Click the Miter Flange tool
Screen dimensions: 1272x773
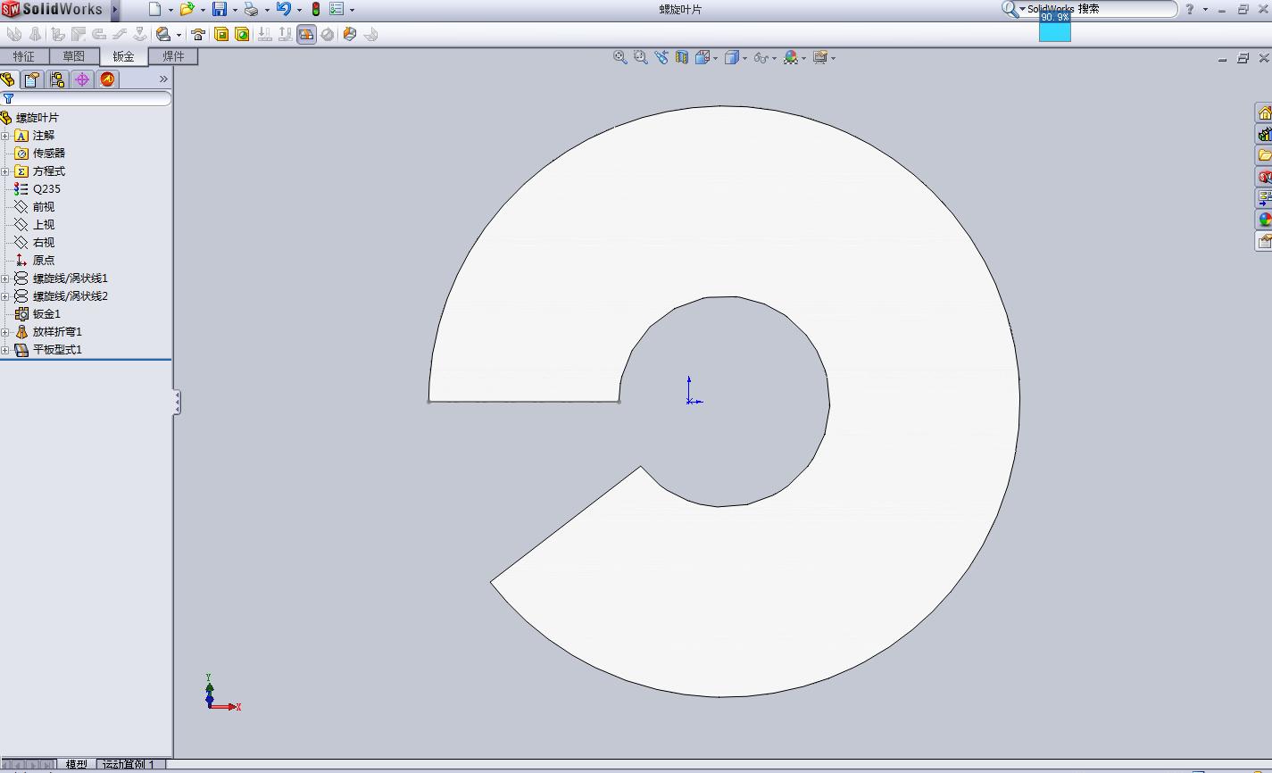[79, 34]
